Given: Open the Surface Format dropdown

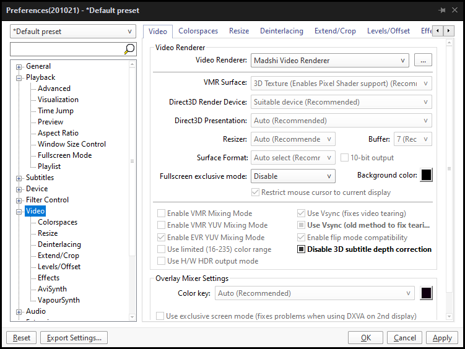Looking at the screenshot, I should click(x=293, y=158).
